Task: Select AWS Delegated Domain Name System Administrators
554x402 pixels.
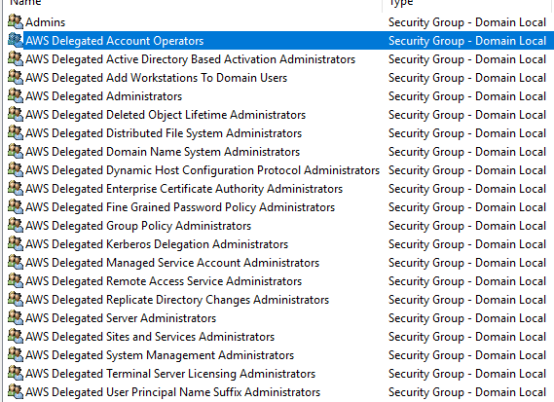Action: [x=163, y=152]
